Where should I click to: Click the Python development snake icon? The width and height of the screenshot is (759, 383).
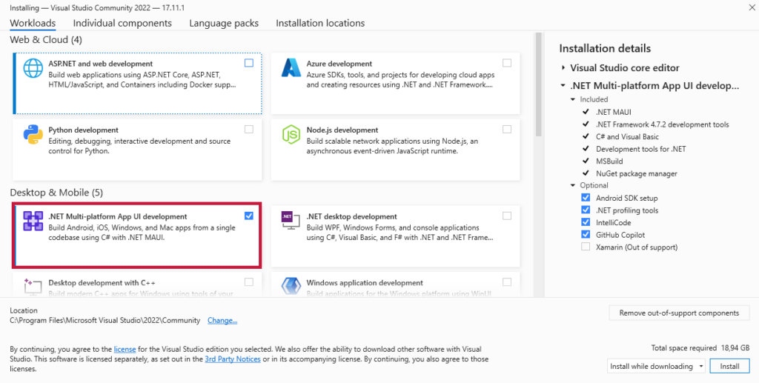click(33, 135)
